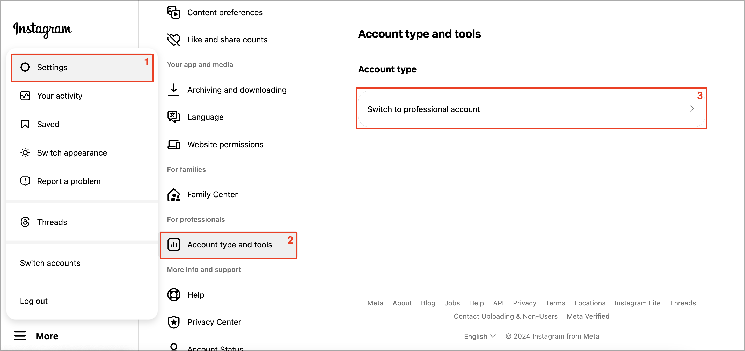The image size is (745, 351).
Task: Open Language settings
Action: click(229, 117)
